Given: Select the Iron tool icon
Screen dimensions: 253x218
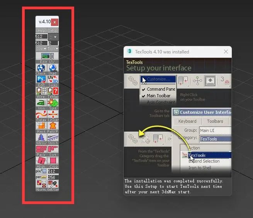Looking at the screenshot, I should (x=41, y=103).
